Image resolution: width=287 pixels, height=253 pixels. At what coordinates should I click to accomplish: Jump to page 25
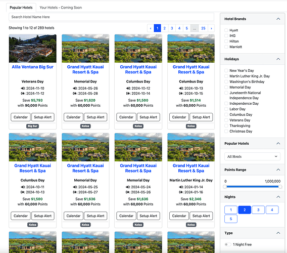coord(203,28)
